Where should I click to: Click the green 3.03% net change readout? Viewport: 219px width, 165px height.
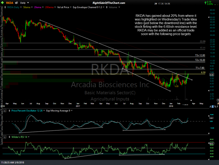pyautogui.click(x=210, y=4)
